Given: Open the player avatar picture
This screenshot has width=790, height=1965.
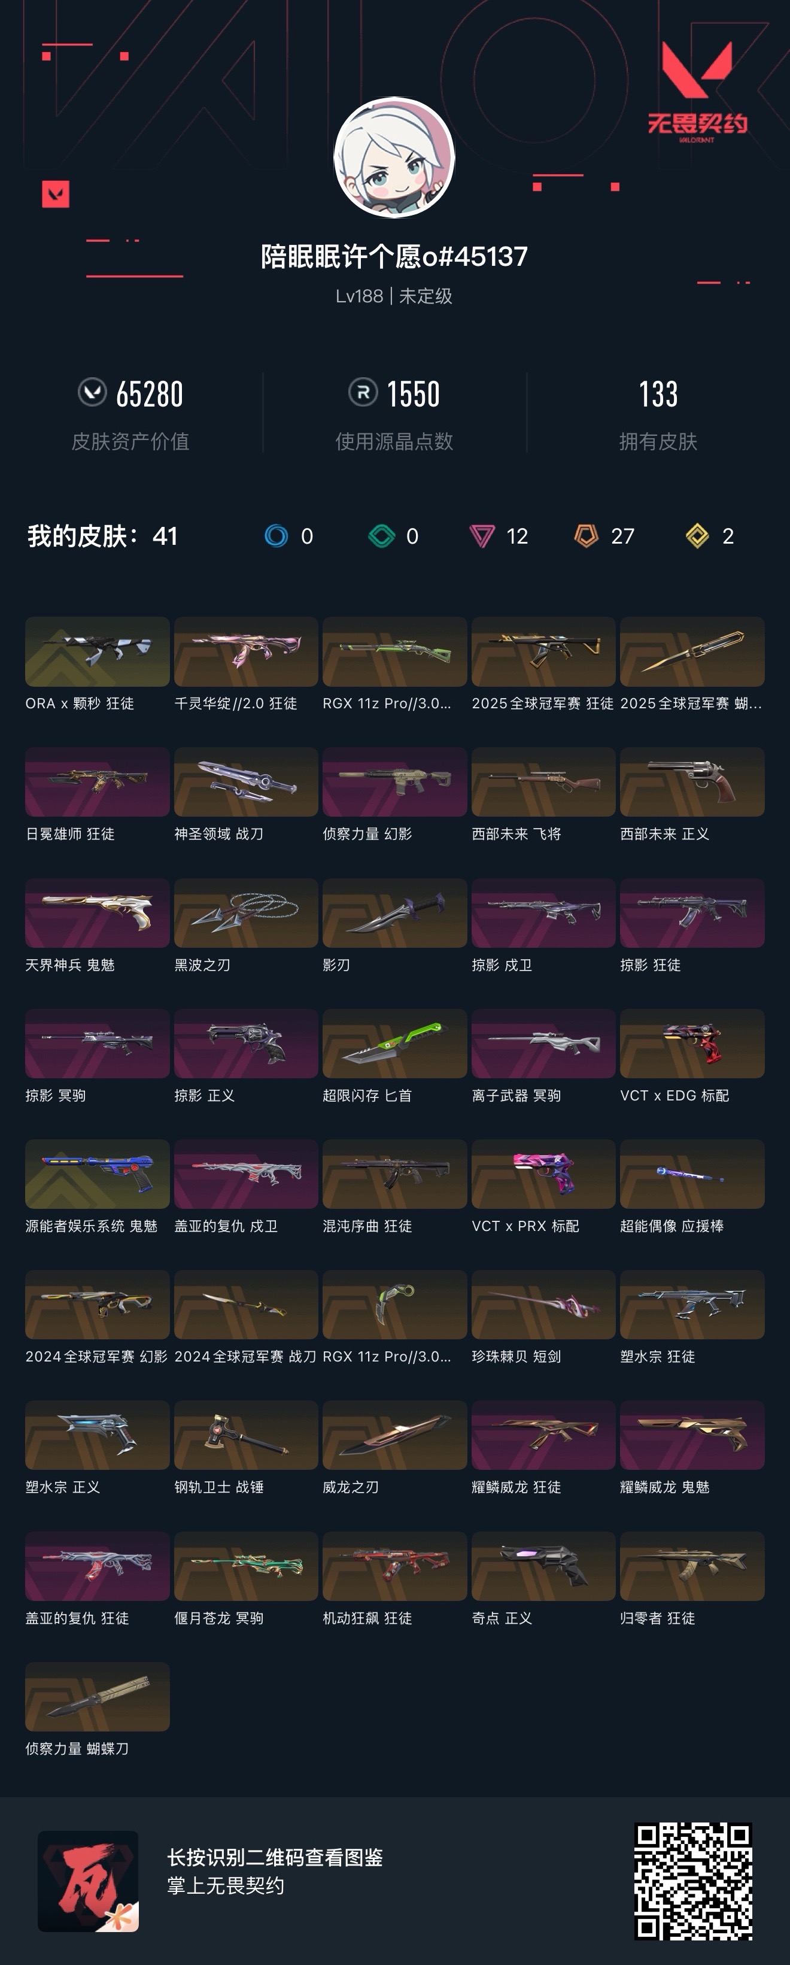Looking at the screenshot, I should (x=394, y=157).
